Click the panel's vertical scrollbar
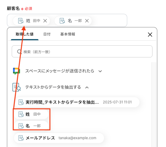This screenshot has width=166, height=147. click(154, 104)
